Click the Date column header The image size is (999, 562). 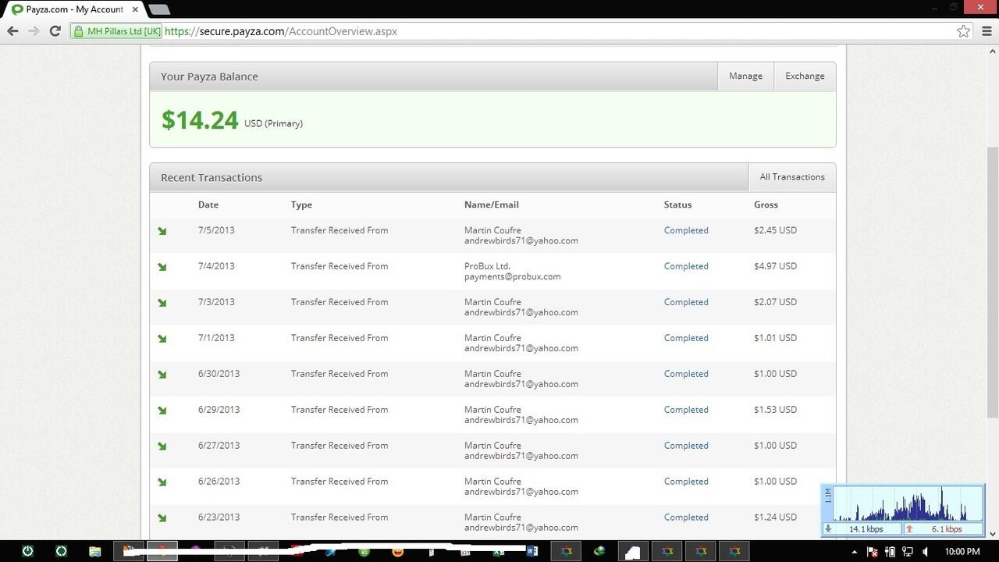[x=208, y=205]
